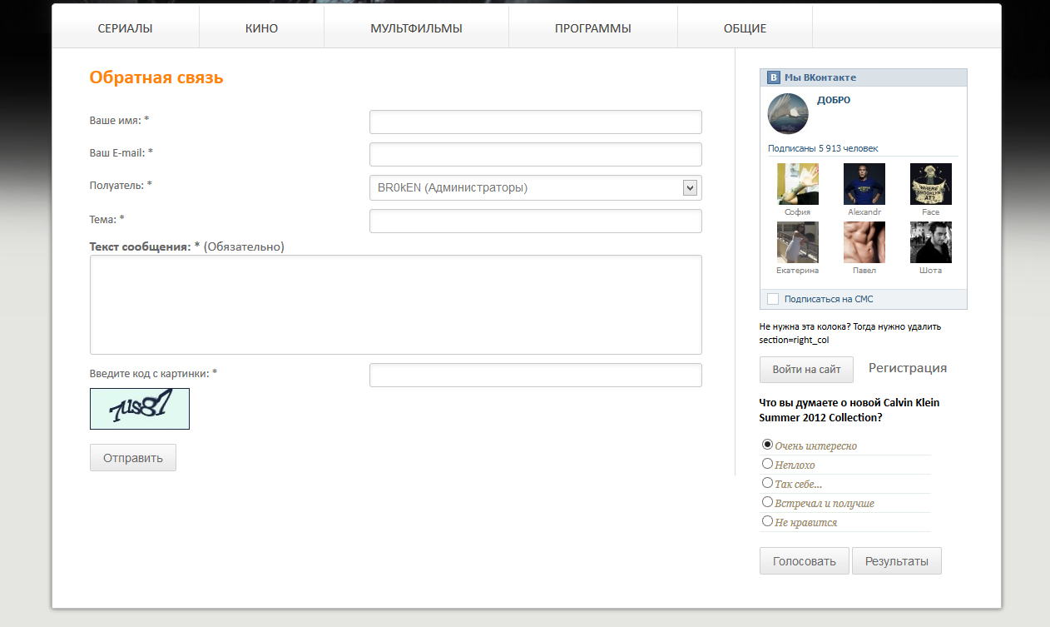Open the Регистрация link
The image size is (1050, 627).
[x=907, y=368]
